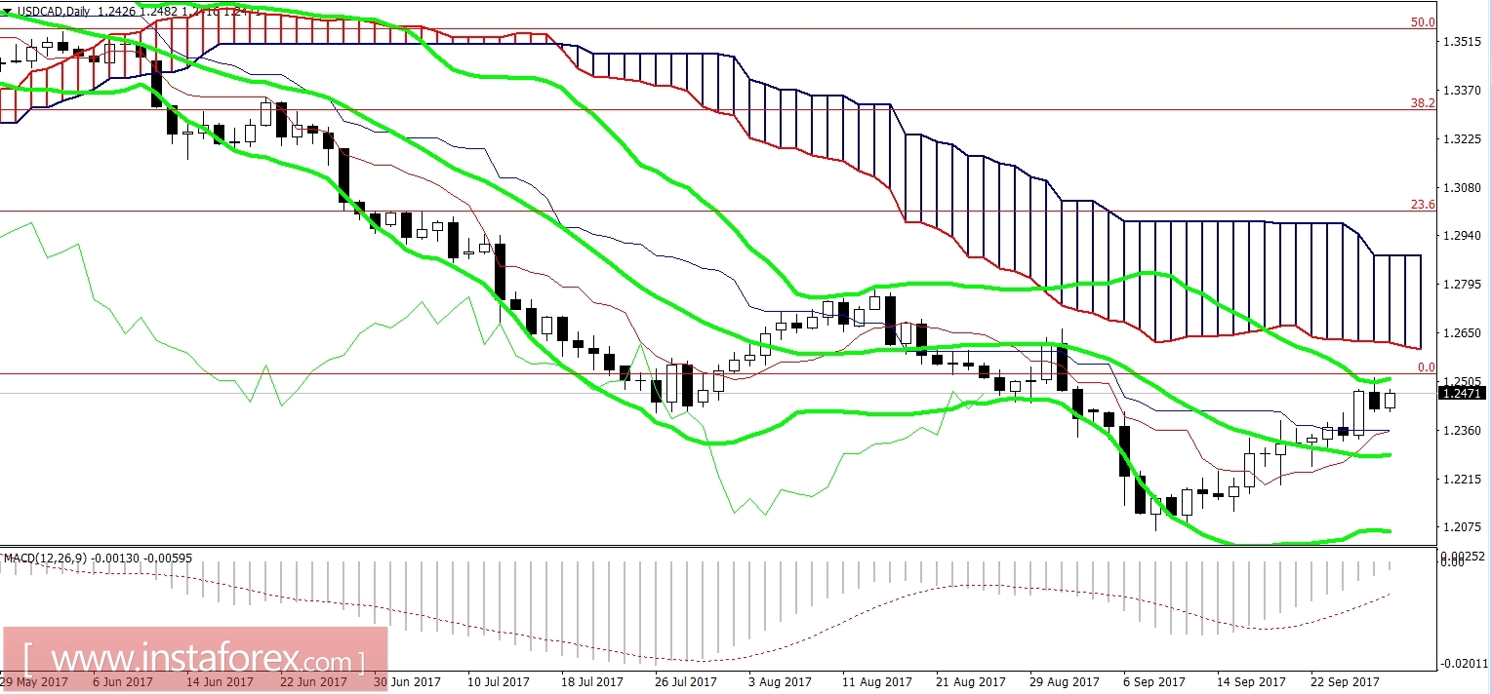This screenshot has height=694, width=1492.
Task: Click the 11 Aug 2017 date label
Action: tap(875, 681)
